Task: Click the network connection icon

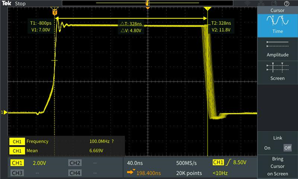Action: (261, 3)
